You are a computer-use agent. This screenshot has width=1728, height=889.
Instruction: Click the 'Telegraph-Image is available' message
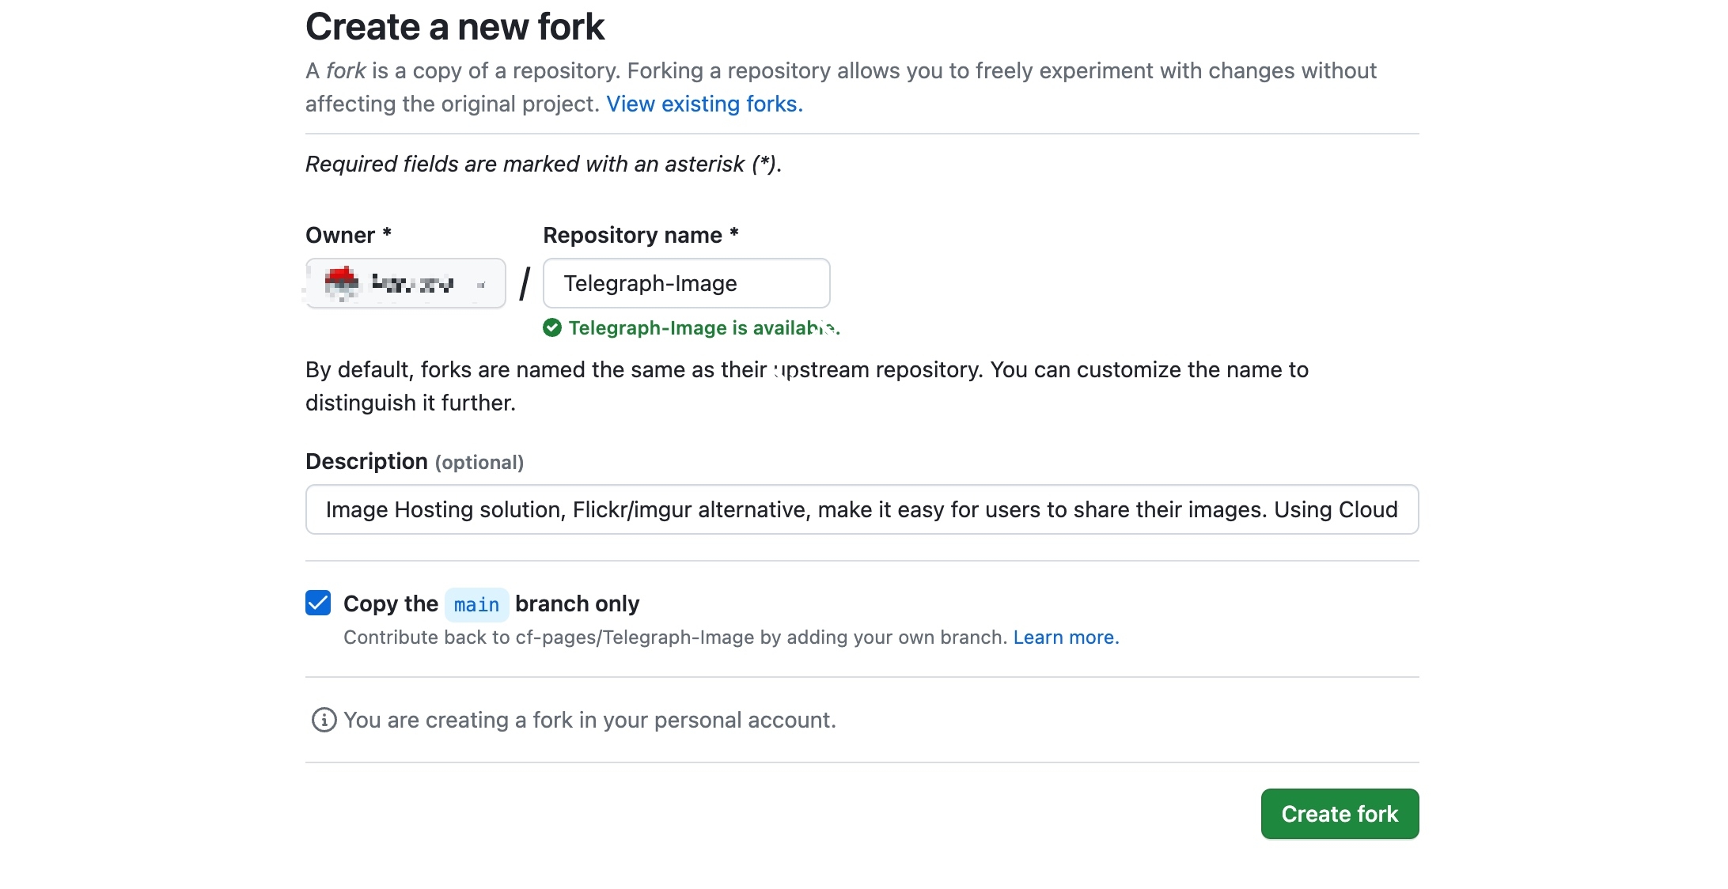[x=703, y=327]
